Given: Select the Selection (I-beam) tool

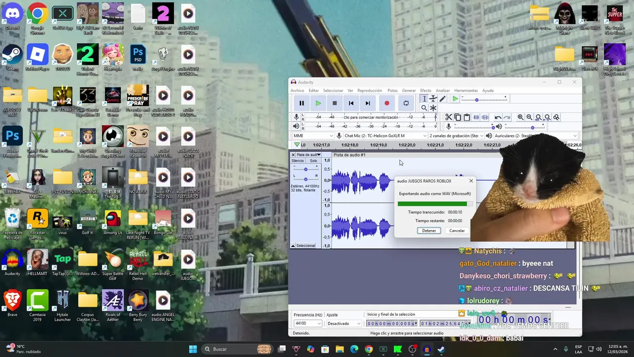Looking at the screenshot, I should (x=424, y=99).
